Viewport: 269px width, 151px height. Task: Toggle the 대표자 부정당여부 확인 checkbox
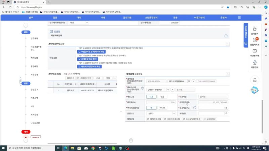(89, 66)
